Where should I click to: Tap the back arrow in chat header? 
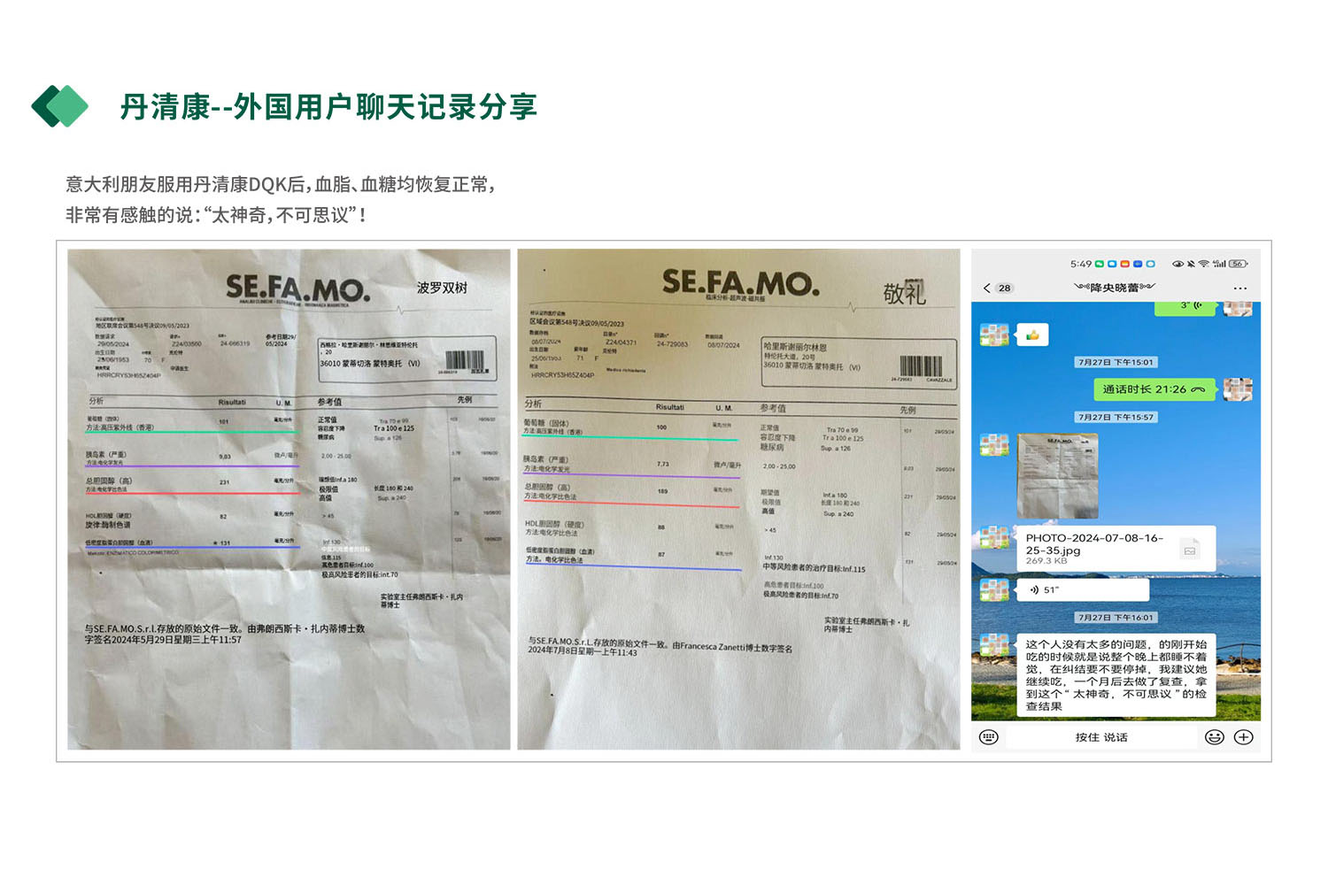click(x=986, y=288)
